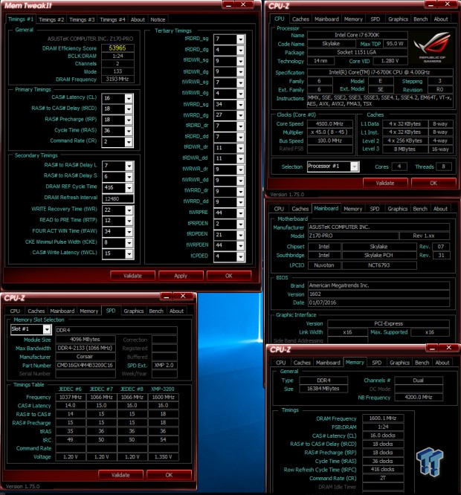Open the Slot #1 selector in SPD window
The image size is (461, 495).
(47, 329)
